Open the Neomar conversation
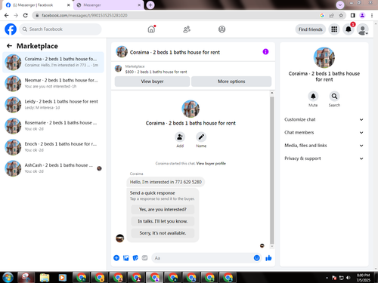This screenshot has width=378, height=283. click(53, 83)
